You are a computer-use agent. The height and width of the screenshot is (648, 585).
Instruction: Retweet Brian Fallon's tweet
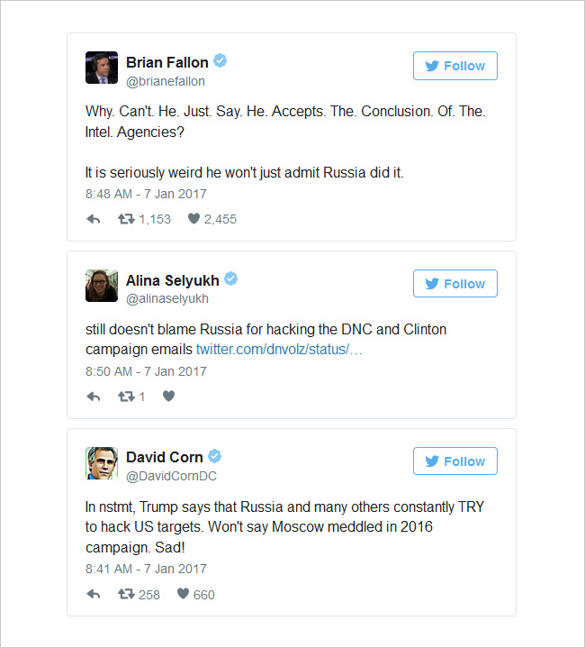point(126,219)
